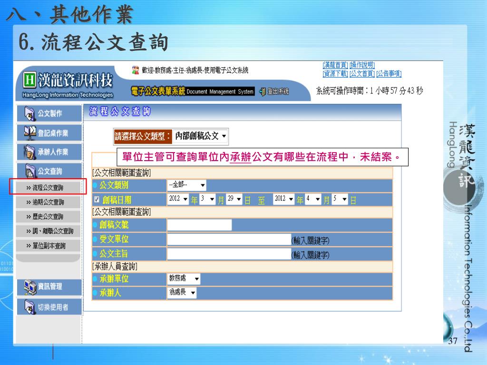Open the start day dropdown showing 29
Screen dimensions: 487x365
point(234,199)
